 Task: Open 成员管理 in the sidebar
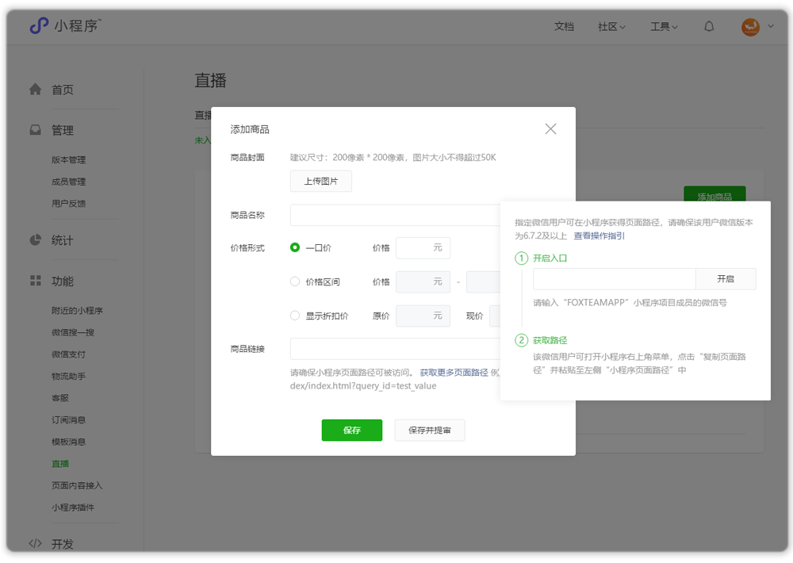(x=68, y=182)
